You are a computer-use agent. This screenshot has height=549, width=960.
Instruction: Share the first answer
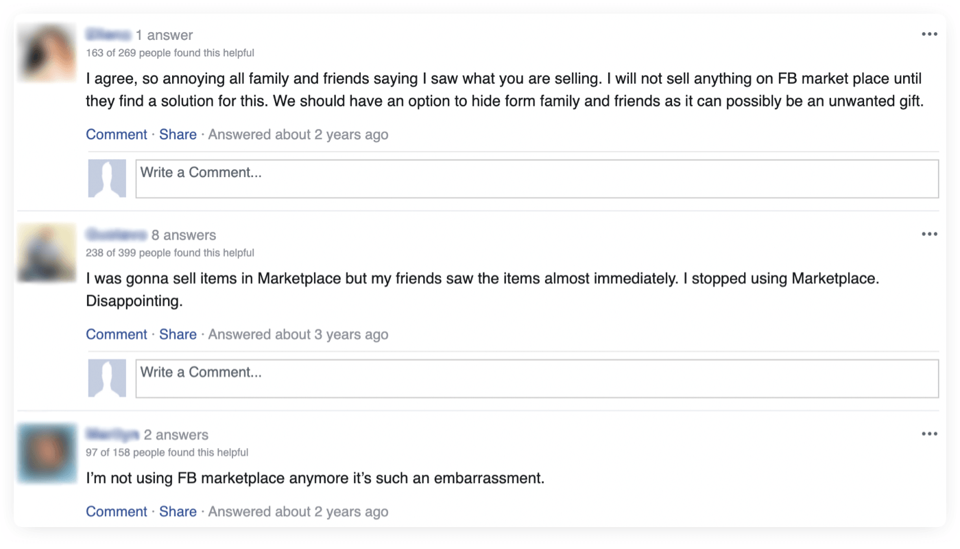(x=178, y=134)
